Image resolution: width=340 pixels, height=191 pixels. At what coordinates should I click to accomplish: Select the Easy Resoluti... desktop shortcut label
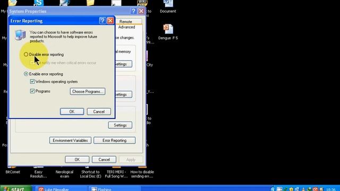pyautogui.click(x=38, y=174)
